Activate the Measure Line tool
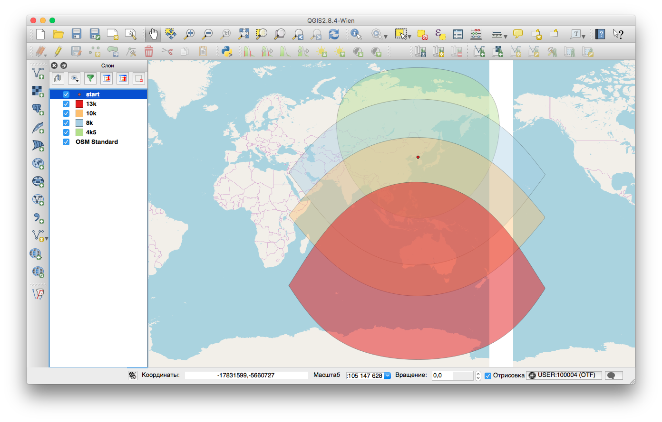The width and height of the screenshot is (662, 422). tap(496, 34)
